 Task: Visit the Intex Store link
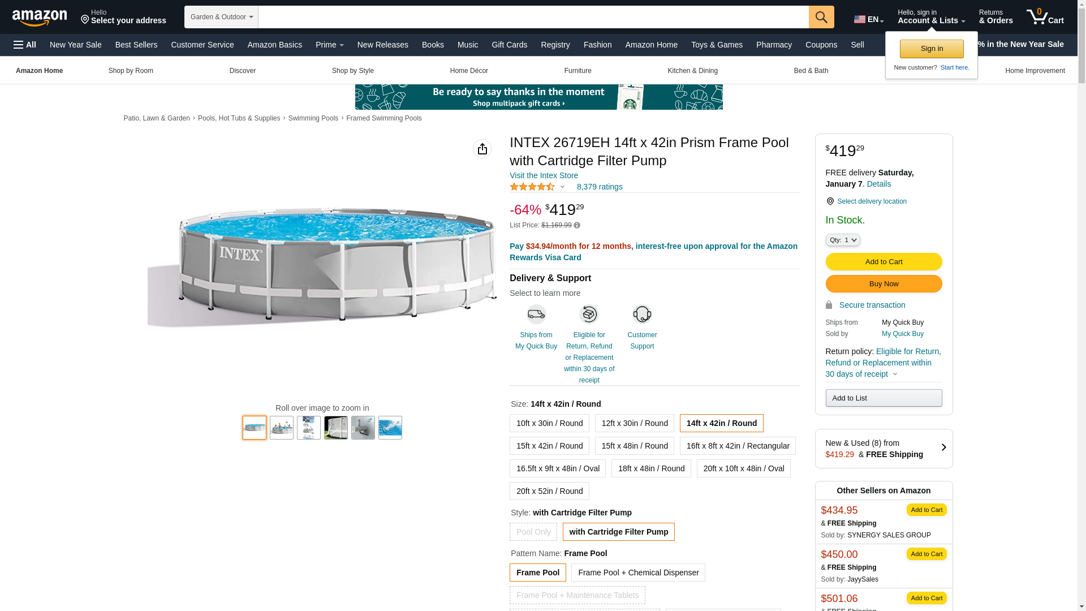(x=544, y=175)
